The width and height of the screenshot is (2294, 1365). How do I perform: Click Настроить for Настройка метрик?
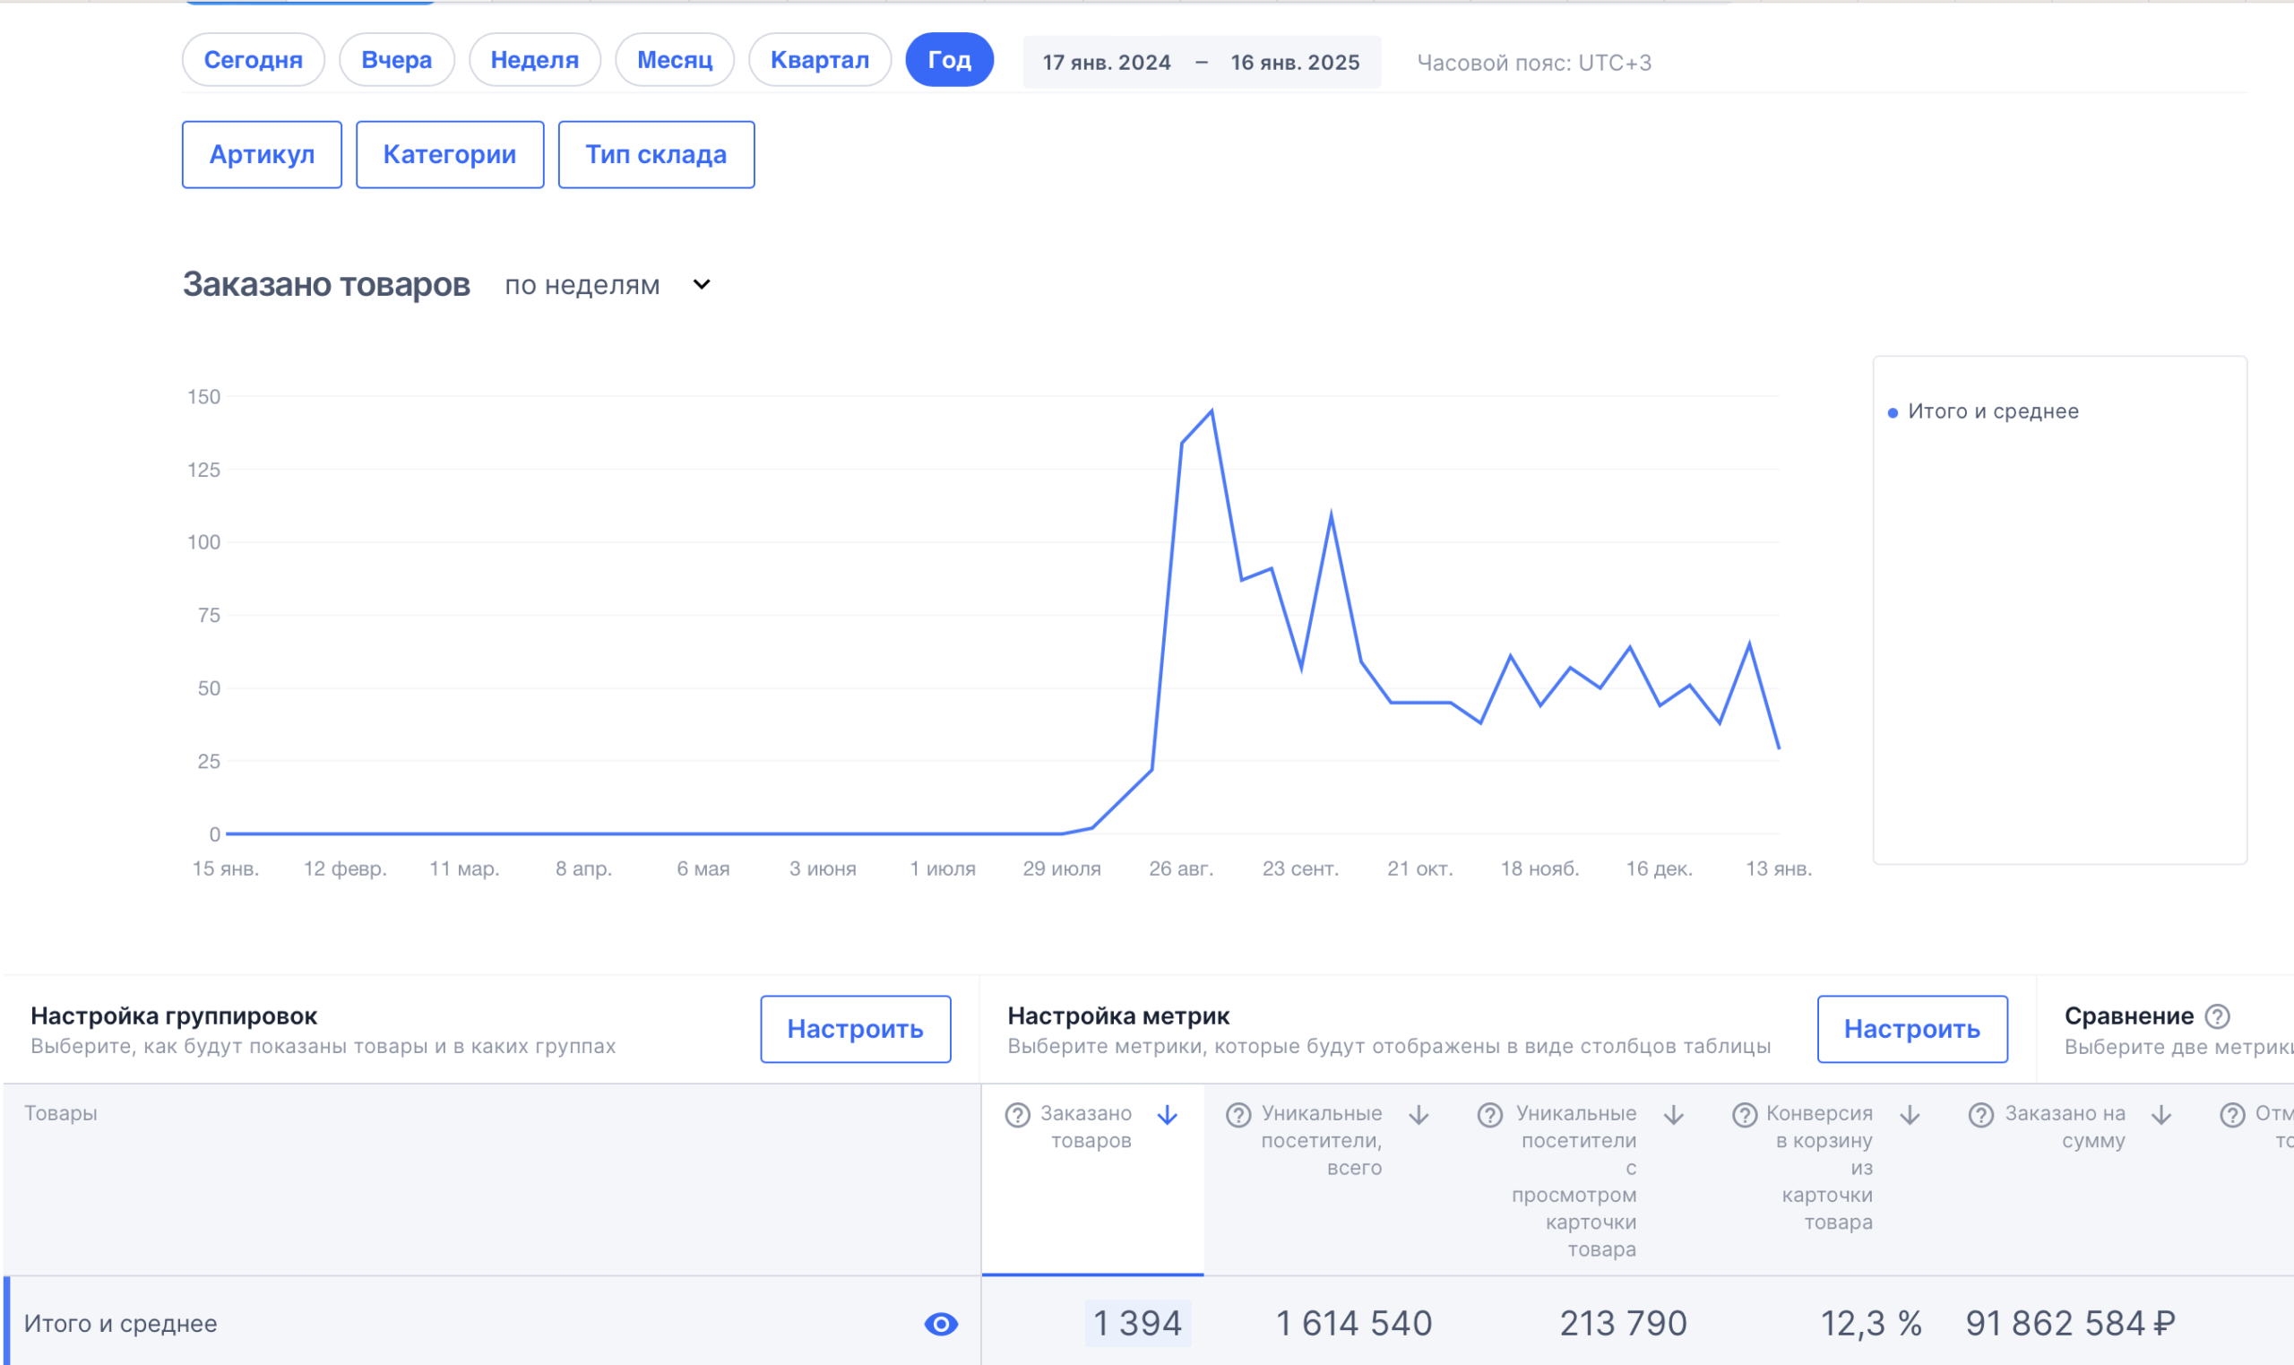[x=1911, y=1028]
